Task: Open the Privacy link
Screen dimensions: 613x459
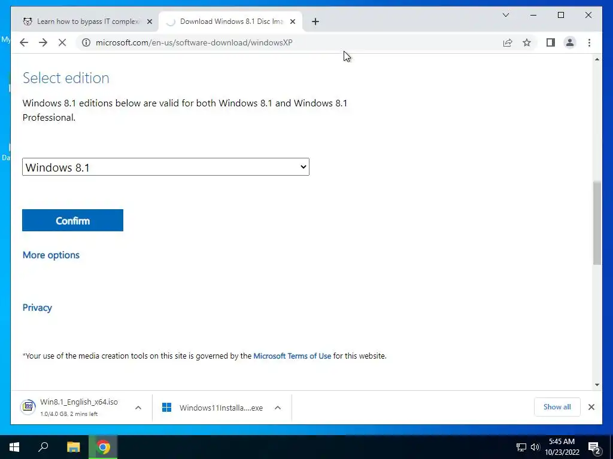Action: click(37, 308)
